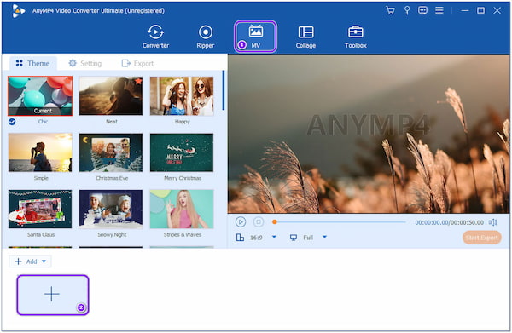The height and width of the screenshot is (333, 512).
Task: Open the Converter module
Action: [155, 37]
